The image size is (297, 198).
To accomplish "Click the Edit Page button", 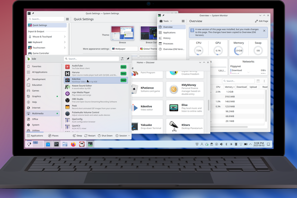I will (x=262, y=21).
